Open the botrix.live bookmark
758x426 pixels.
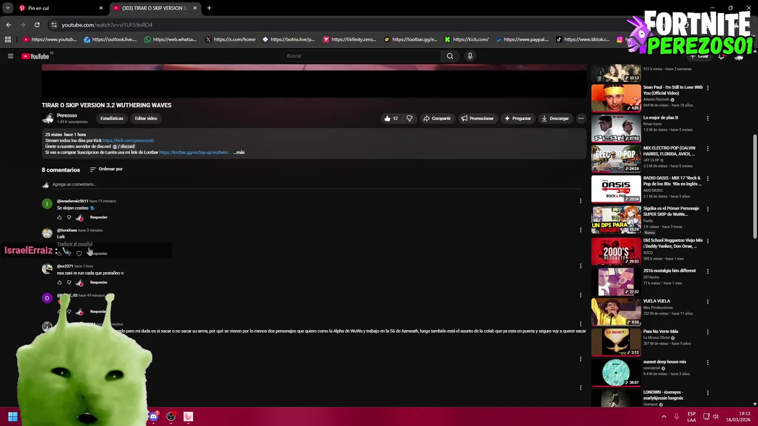pos(288,40)
